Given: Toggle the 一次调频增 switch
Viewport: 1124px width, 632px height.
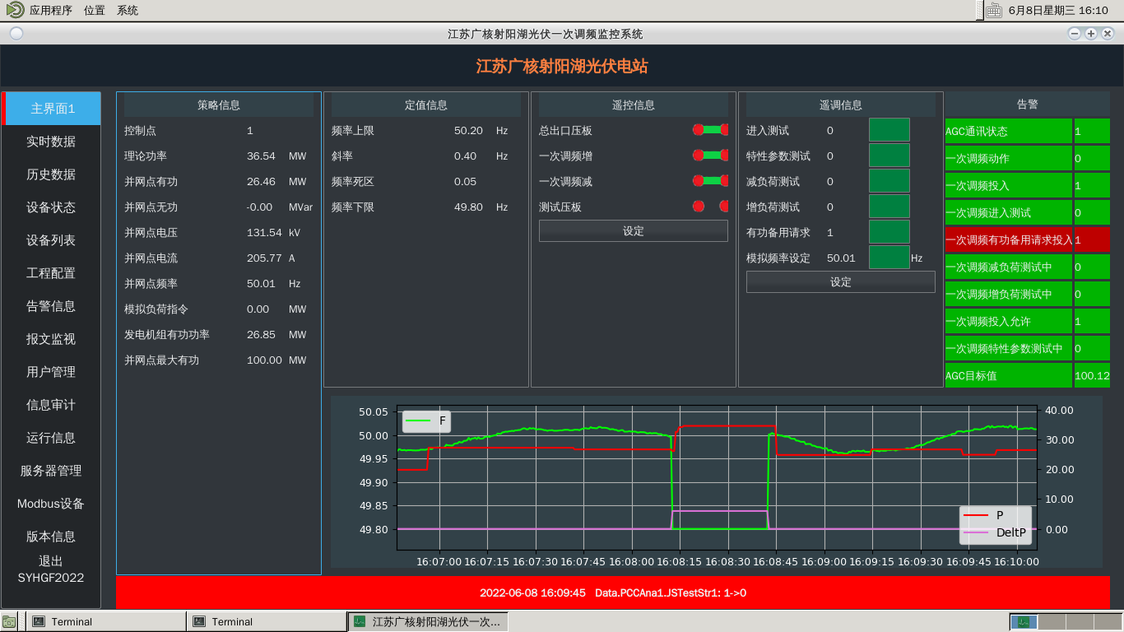Looking at the screenshot, I should coord(711,156).
